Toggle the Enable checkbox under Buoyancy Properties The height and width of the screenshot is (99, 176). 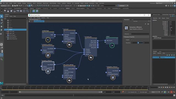(131, 40)
